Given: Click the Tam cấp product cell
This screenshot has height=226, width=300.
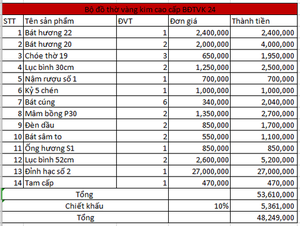Looking at the screenshot, I should coord(70,183).
